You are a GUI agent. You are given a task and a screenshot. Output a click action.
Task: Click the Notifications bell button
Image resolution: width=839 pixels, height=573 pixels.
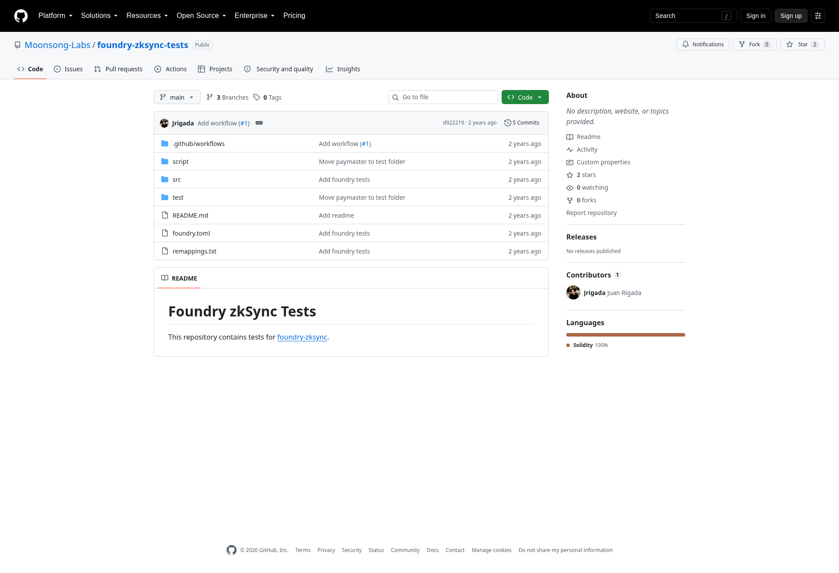point(703,45)
